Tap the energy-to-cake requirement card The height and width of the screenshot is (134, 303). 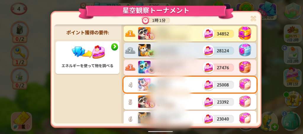(87, 58)
